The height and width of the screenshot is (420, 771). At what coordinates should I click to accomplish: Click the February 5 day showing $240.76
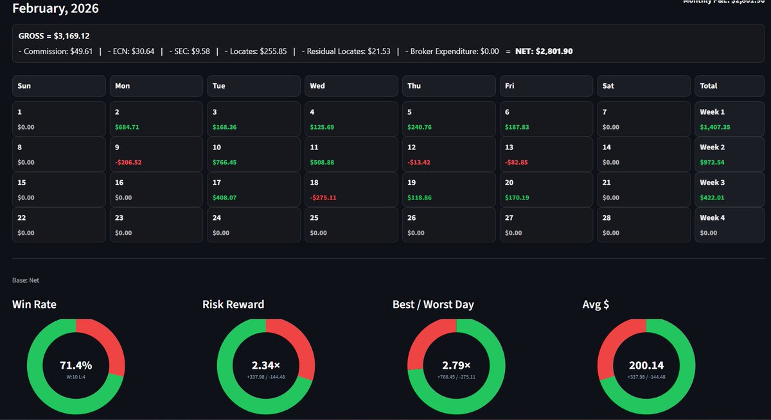449,119
